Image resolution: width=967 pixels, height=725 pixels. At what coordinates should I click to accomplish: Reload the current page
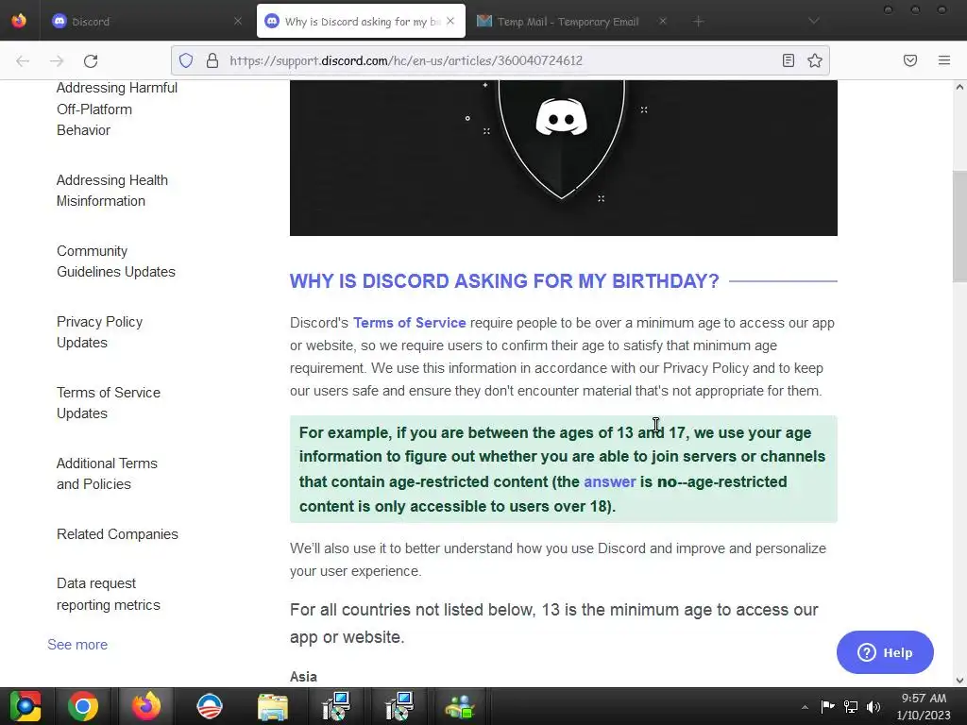click(x=91, y=60)
